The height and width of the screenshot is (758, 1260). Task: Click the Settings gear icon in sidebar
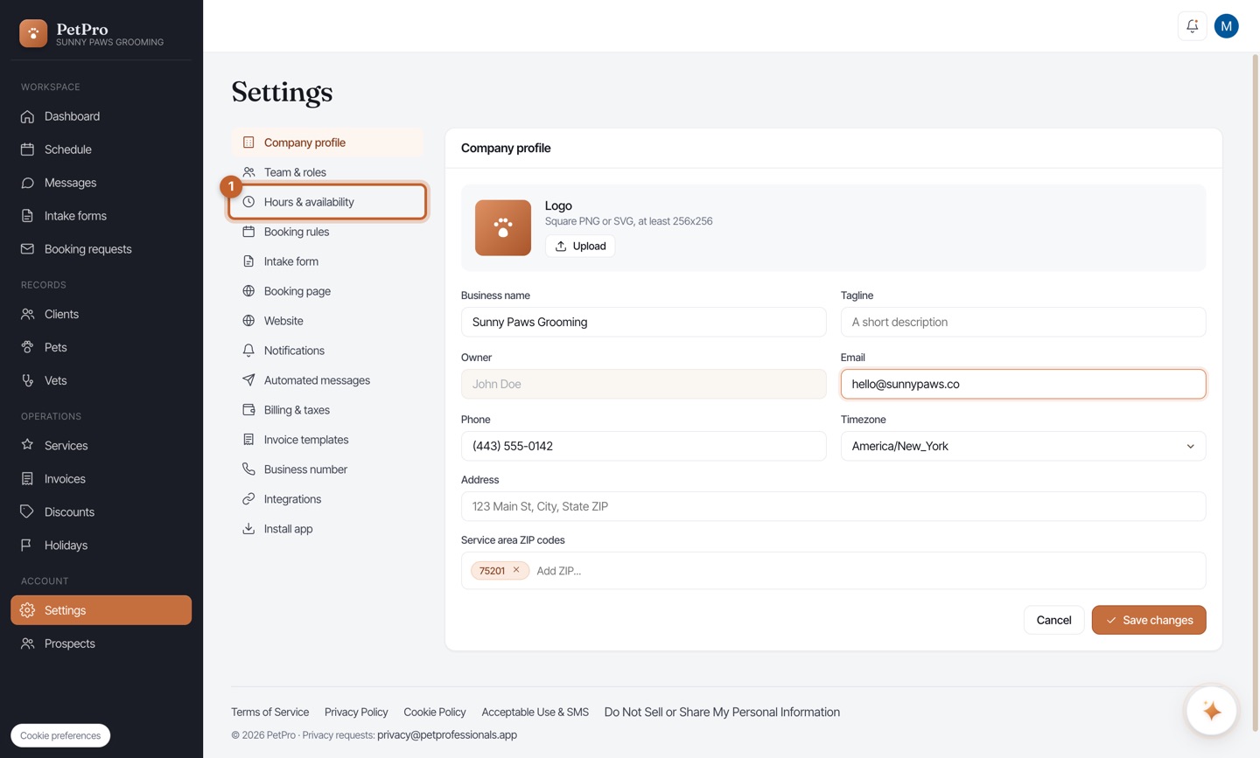pos(27,610)
